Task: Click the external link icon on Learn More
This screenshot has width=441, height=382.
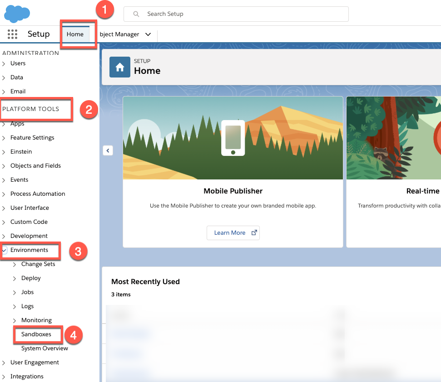Action: (x=254, y=232)
